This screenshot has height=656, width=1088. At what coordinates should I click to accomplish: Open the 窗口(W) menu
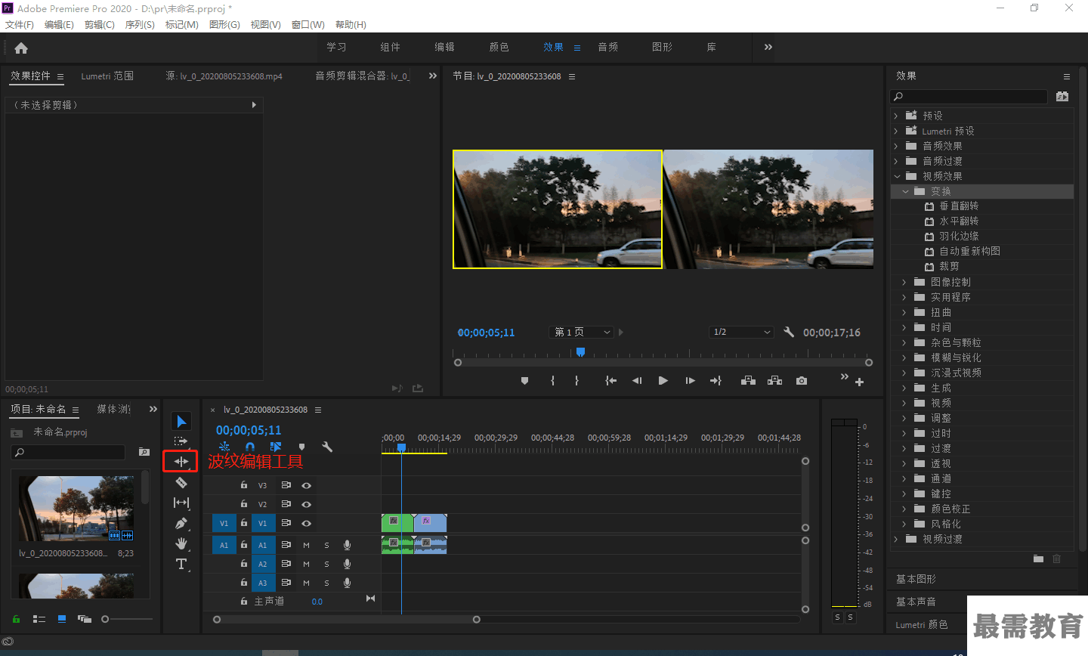pos(308,25)
